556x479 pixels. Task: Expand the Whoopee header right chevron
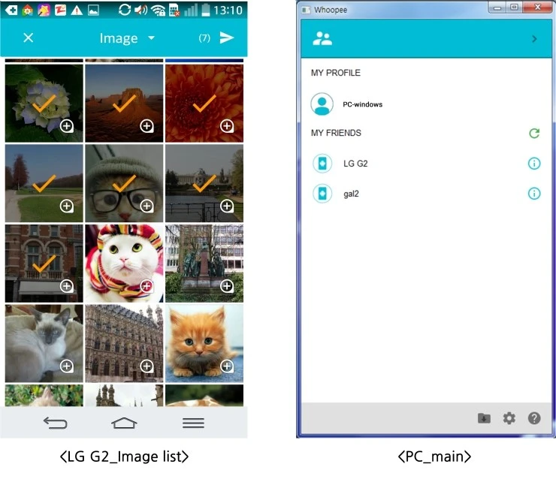pyautogui.click(x=534, y=38)
